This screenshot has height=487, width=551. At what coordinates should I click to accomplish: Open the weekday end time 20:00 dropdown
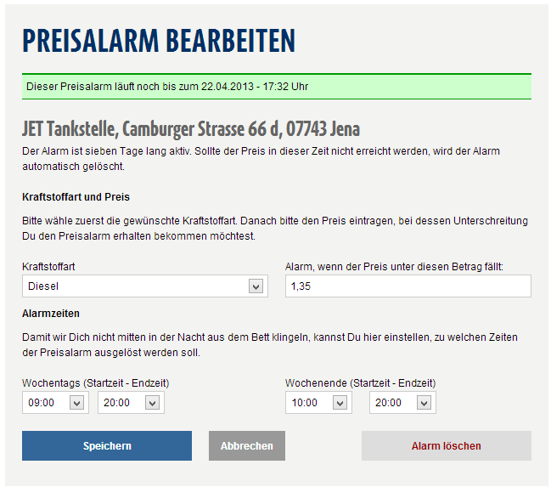point(131,402)
